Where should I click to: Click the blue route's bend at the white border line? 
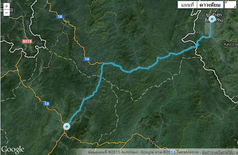pos(197,45)
